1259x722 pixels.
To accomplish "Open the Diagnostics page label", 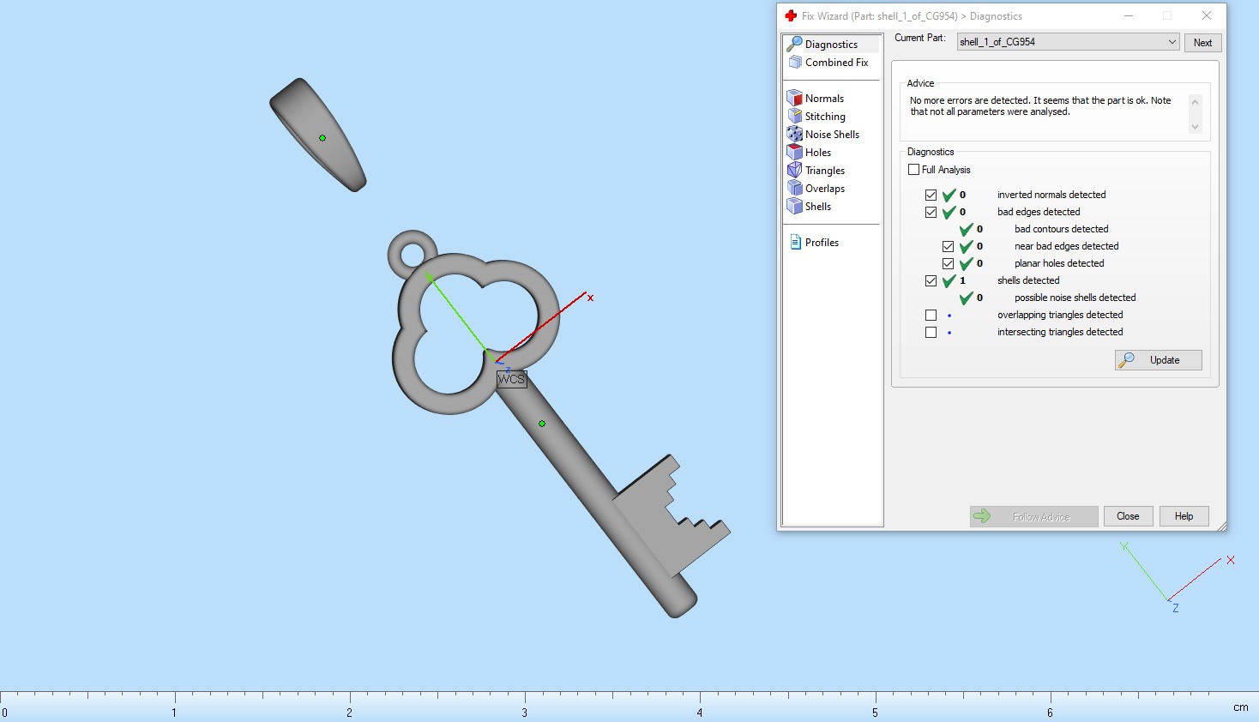I will click(x=831, y=45).
